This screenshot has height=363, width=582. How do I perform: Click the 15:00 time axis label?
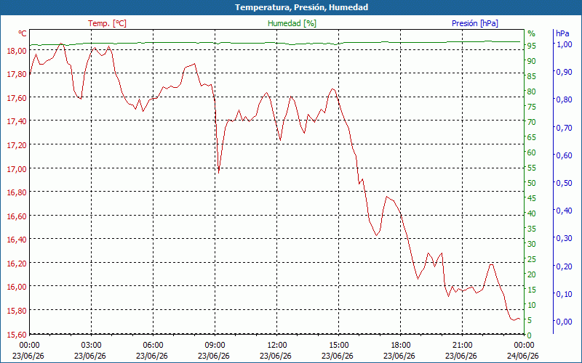coord(338,346)
